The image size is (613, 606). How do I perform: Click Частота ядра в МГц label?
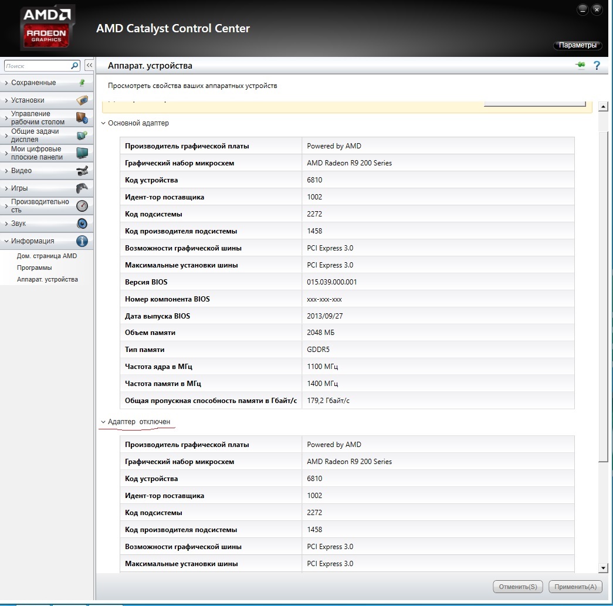(158, 366)
